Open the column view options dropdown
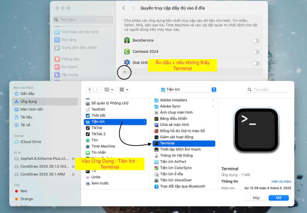 pyautogui.click(x=109, y=89)
